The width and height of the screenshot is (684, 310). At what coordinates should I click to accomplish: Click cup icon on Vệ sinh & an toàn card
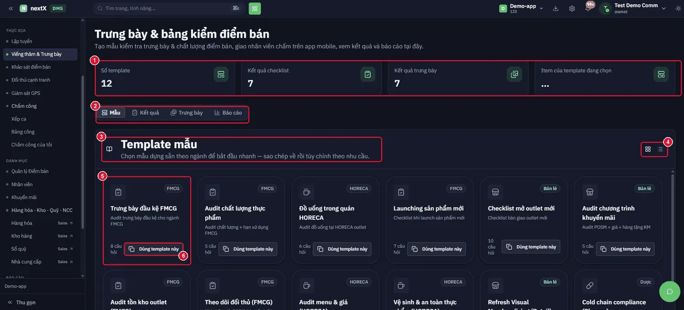pos(401,285)
